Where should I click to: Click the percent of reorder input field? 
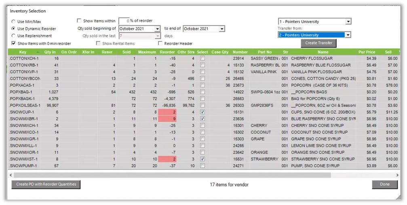point(124,21)
